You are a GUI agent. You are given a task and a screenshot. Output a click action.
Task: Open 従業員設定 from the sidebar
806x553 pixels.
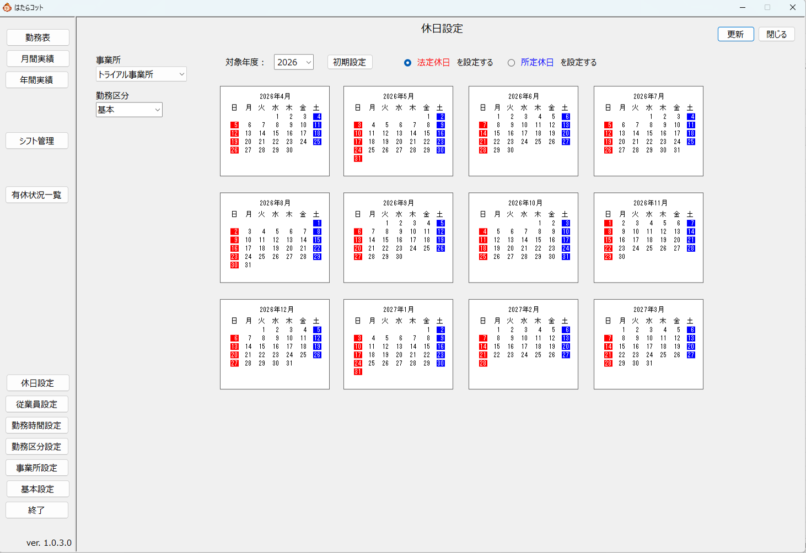37,404
